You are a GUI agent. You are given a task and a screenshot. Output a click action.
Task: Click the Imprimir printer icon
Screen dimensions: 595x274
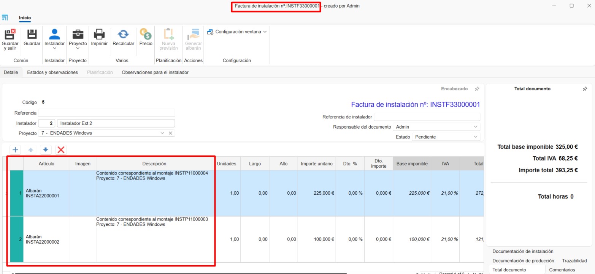pyautogui.click(x=99, y=34)
